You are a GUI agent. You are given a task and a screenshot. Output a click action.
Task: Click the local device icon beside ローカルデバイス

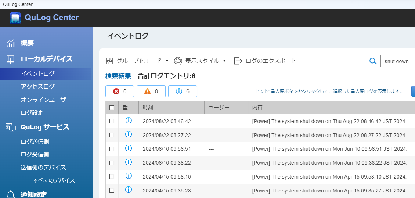coord(10,59)
